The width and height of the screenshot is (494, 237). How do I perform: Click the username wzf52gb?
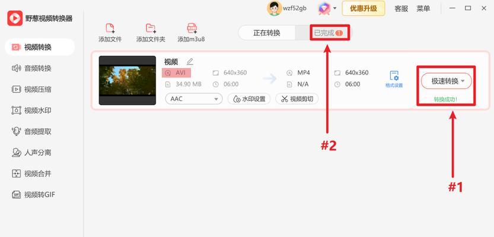(x=295, y=8)
